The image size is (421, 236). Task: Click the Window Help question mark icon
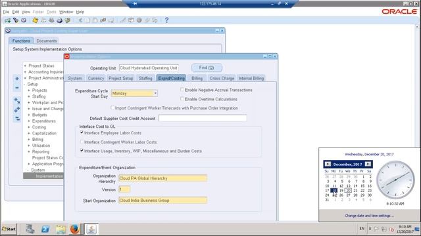click(x=166, y=20)
